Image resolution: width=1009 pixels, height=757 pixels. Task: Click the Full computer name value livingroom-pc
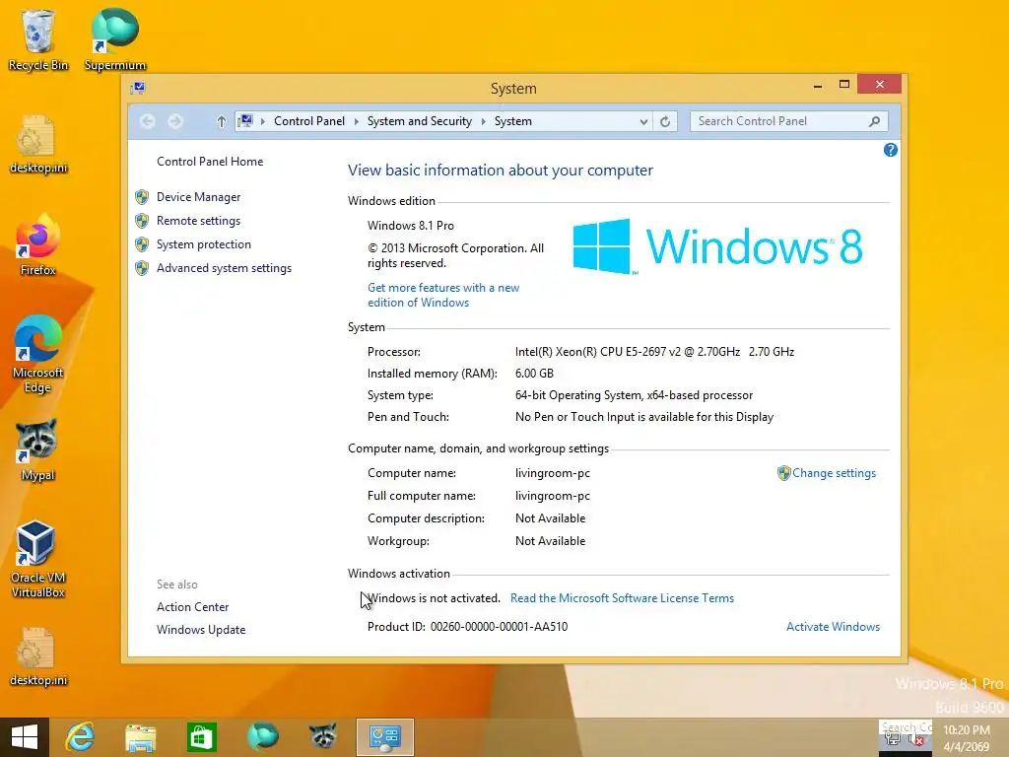pos(552,496)
